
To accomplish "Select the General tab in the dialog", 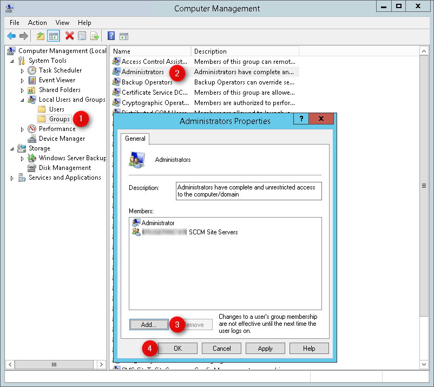I will (x=135, y=139).
